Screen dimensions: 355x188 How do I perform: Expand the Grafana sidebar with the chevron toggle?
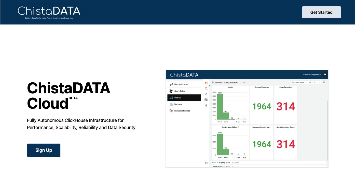210,86
